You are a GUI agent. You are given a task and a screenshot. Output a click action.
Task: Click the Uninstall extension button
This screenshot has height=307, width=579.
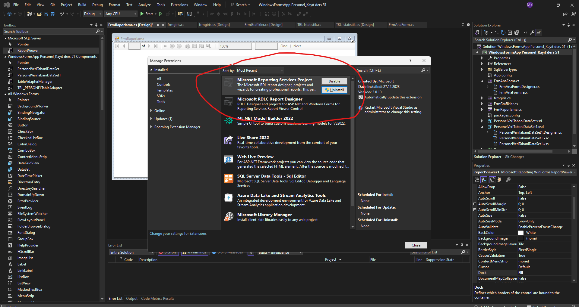tap(334, 90)
